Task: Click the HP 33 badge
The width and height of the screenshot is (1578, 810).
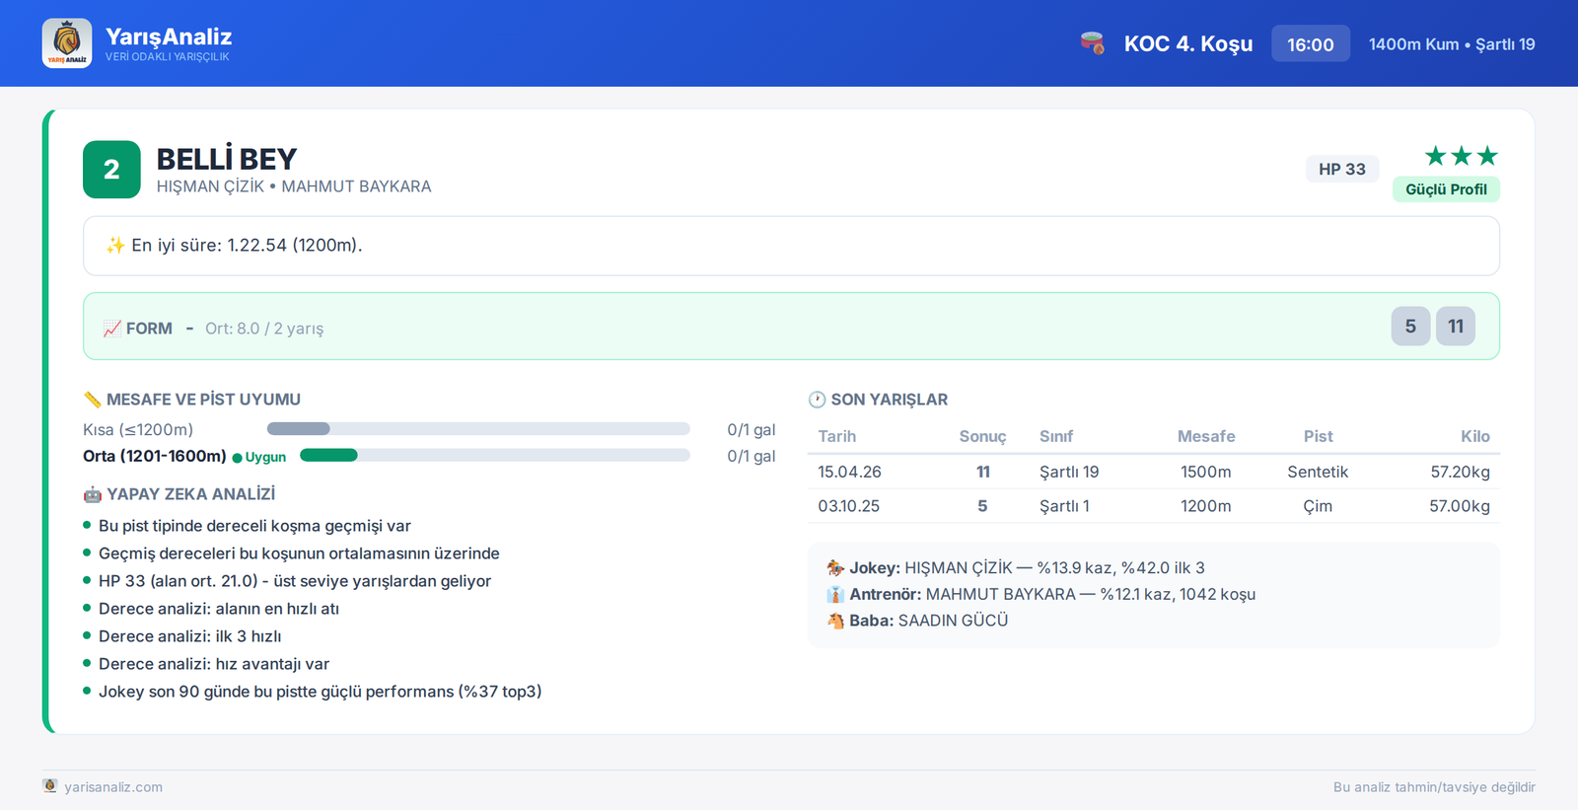Action: click(x=1342, y=170)
